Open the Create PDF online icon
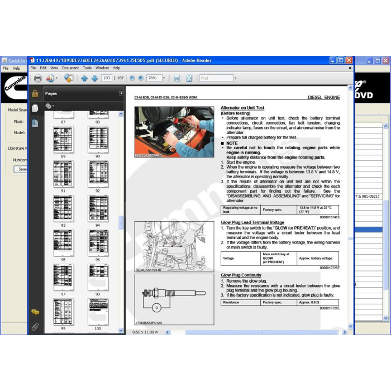The image size is (391, 391). 50,78
